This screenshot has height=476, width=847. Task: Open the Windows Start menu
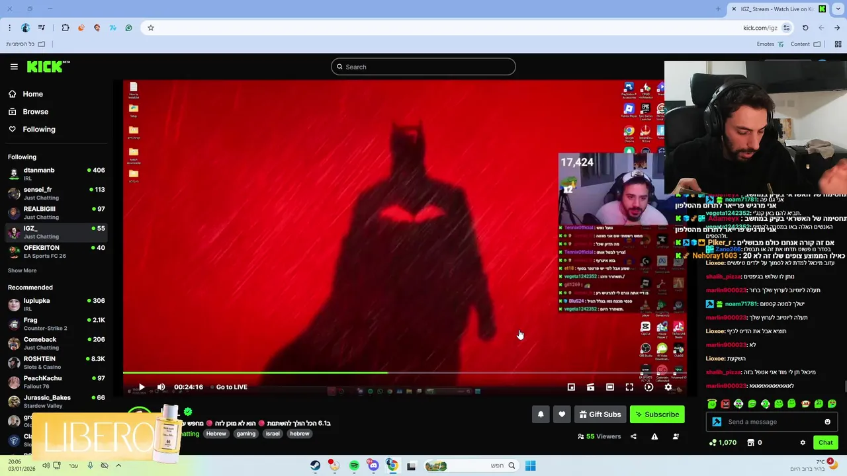(x=530, y=465)
